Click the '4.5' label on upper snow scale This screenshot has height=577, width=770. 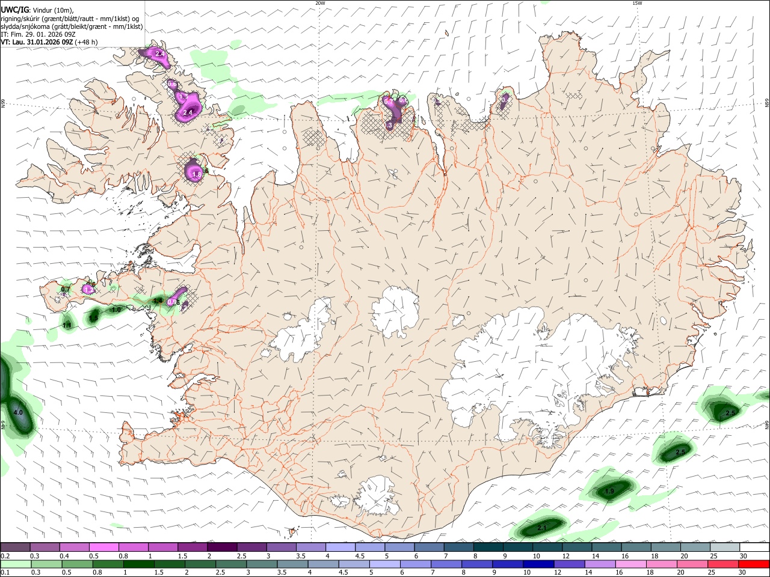tap(360, 556)
